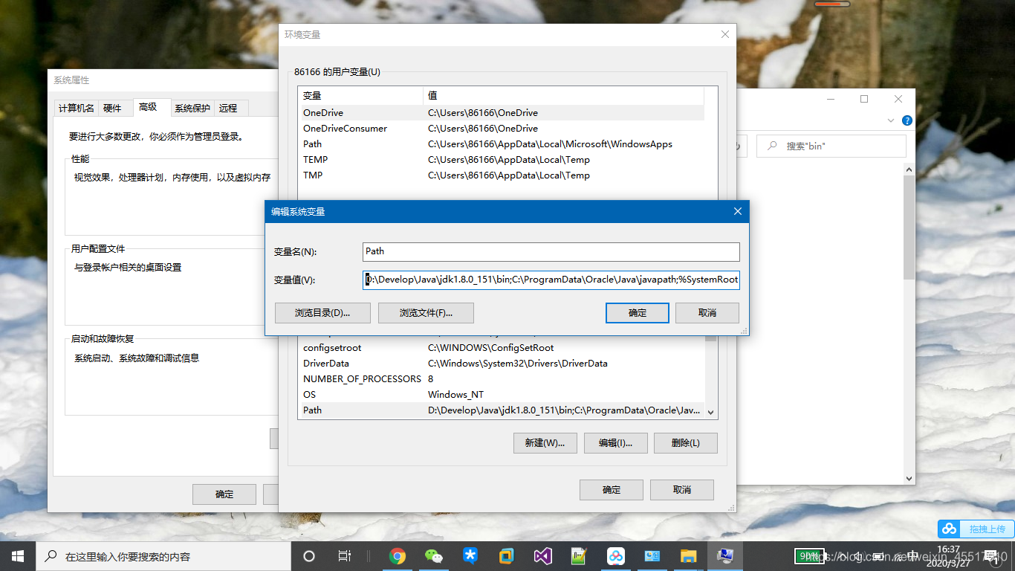Select the system Path variable row

tap(502, 410)
